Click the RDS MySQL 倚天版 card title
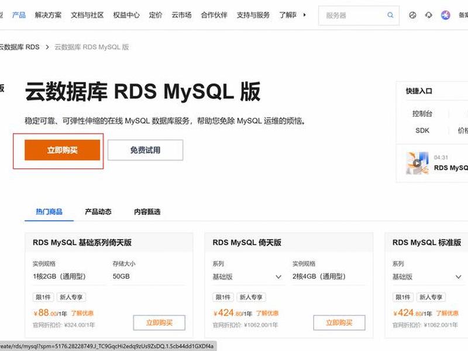This screenshot has height=351, width=468. [247, 242]
